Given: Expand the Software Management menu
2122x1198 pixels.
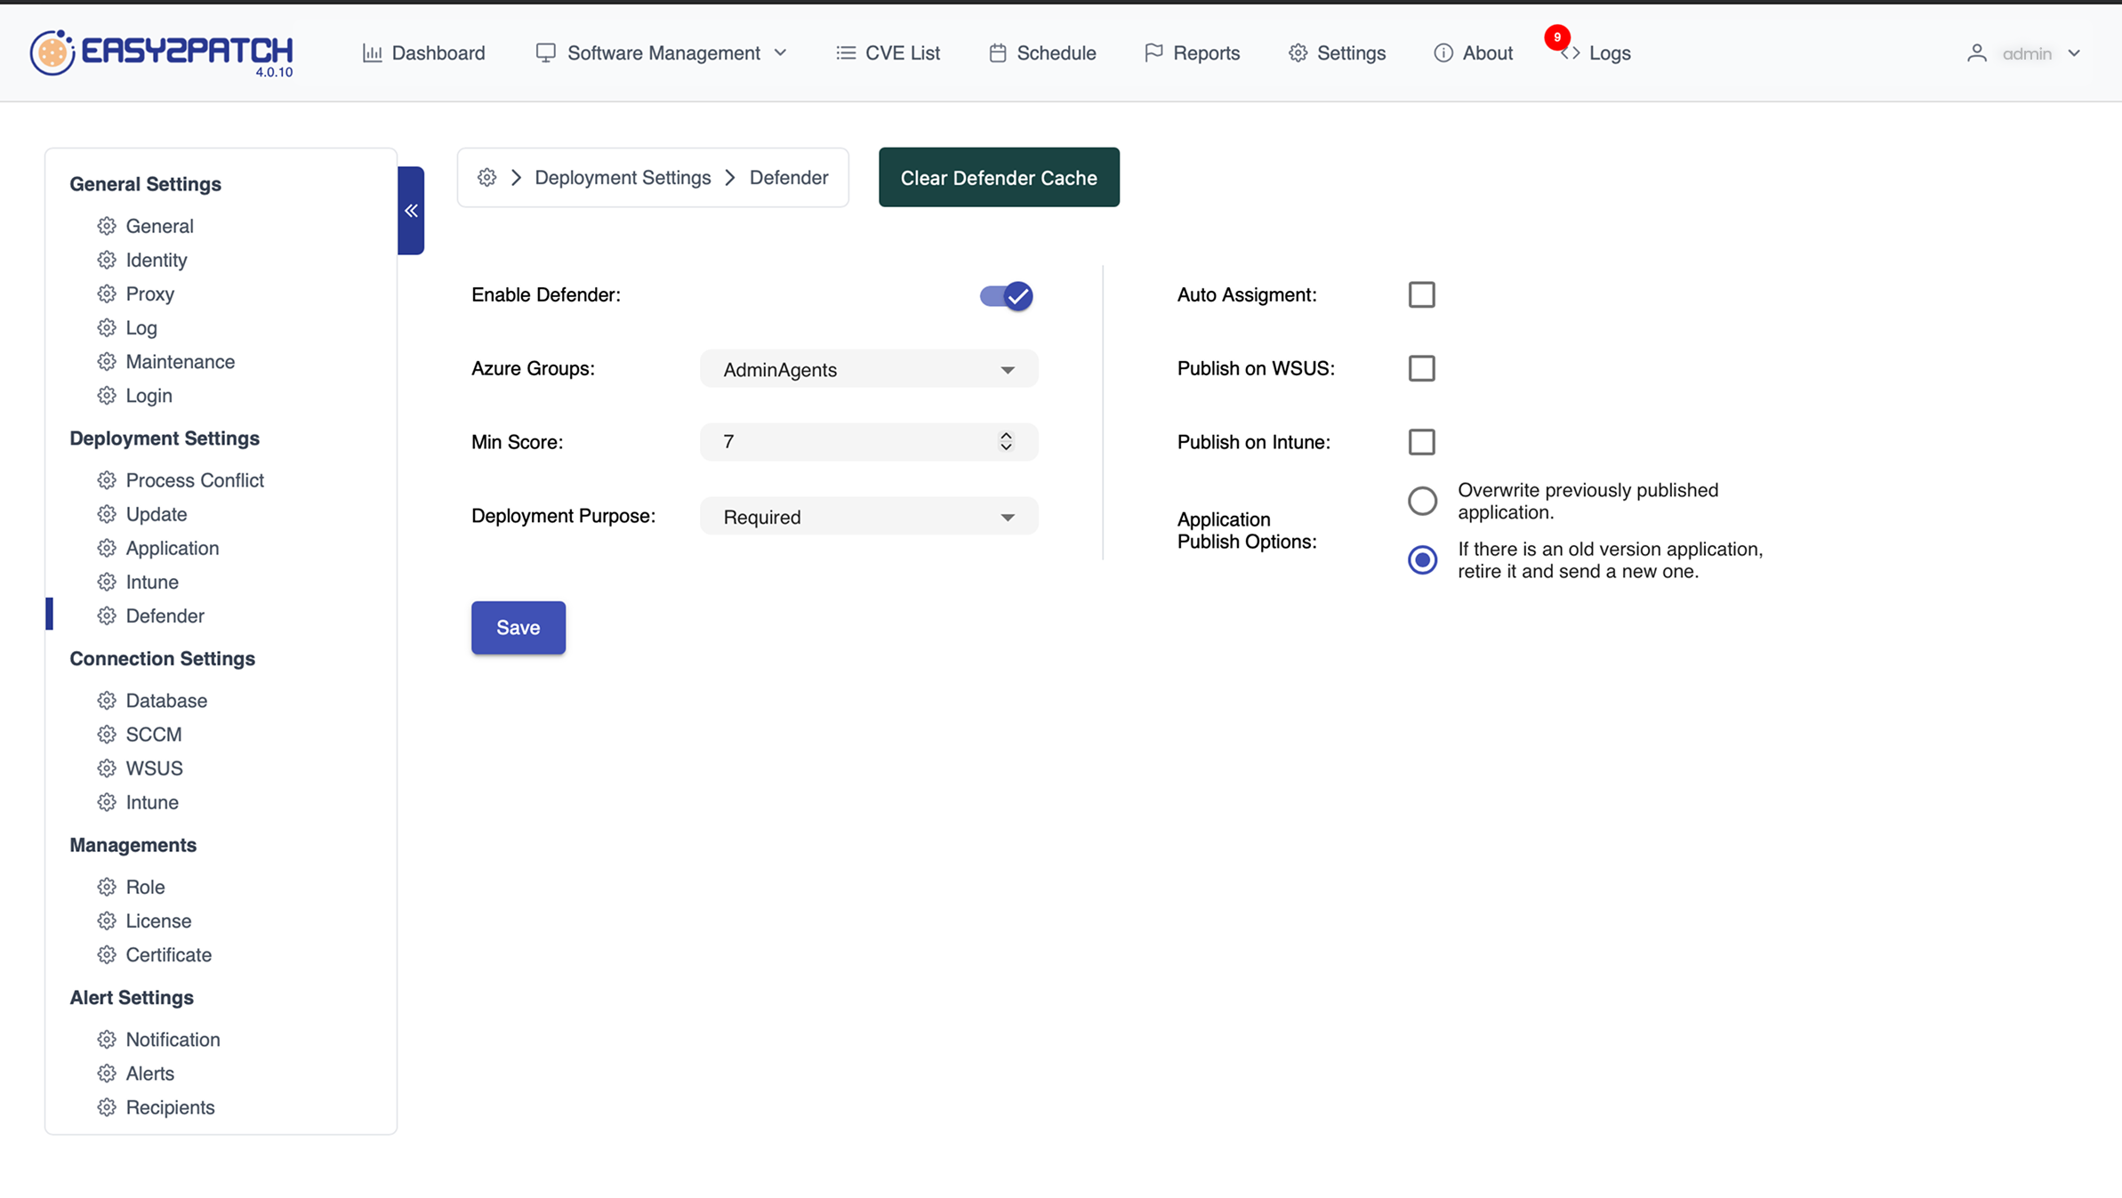Looking at the screenshot, I should tap(662, 53).
